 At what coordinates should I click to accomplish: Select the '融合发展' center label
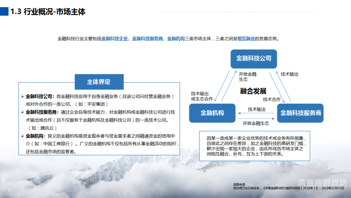(x=253, y=91)
